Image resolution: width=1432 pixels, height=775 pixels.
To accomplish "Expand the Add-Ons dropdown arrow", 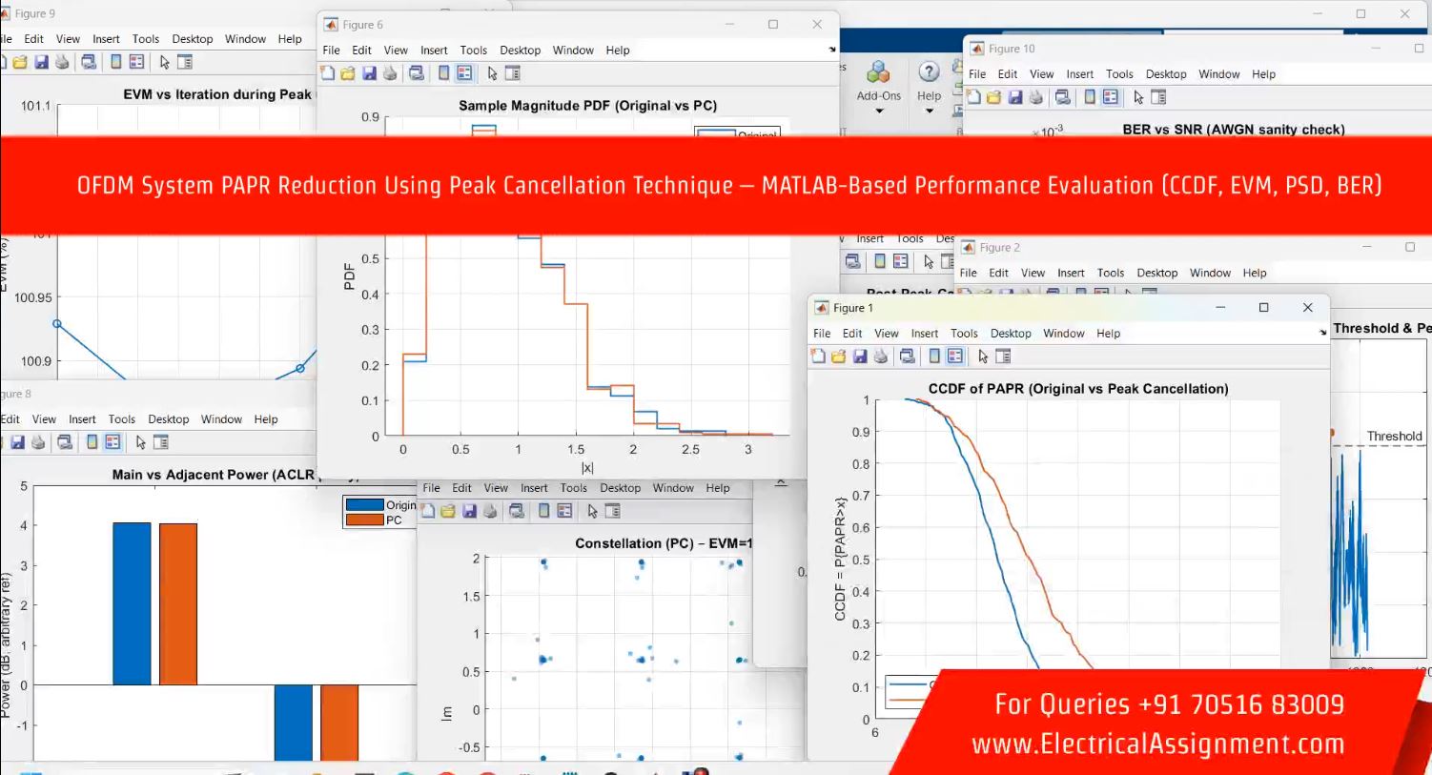I will [x=879, y=112].
